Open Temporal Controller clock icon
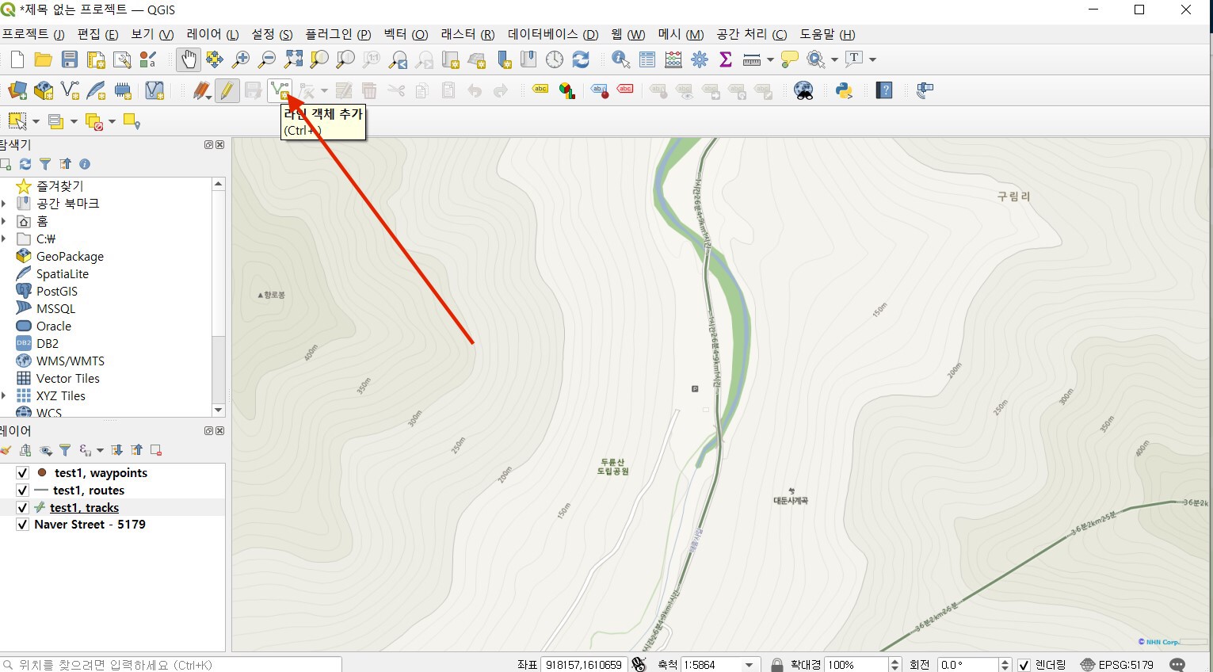This screenshot has height=672, width=1213. tap(555, 59)
